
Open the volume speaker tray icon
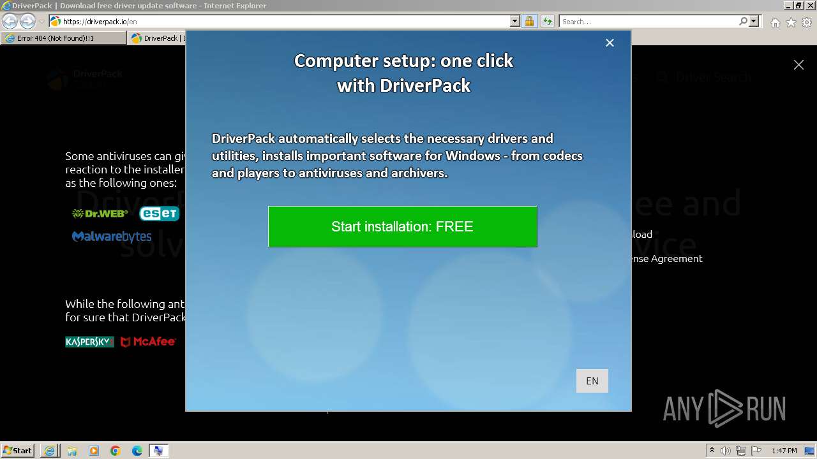pos(726,451)
